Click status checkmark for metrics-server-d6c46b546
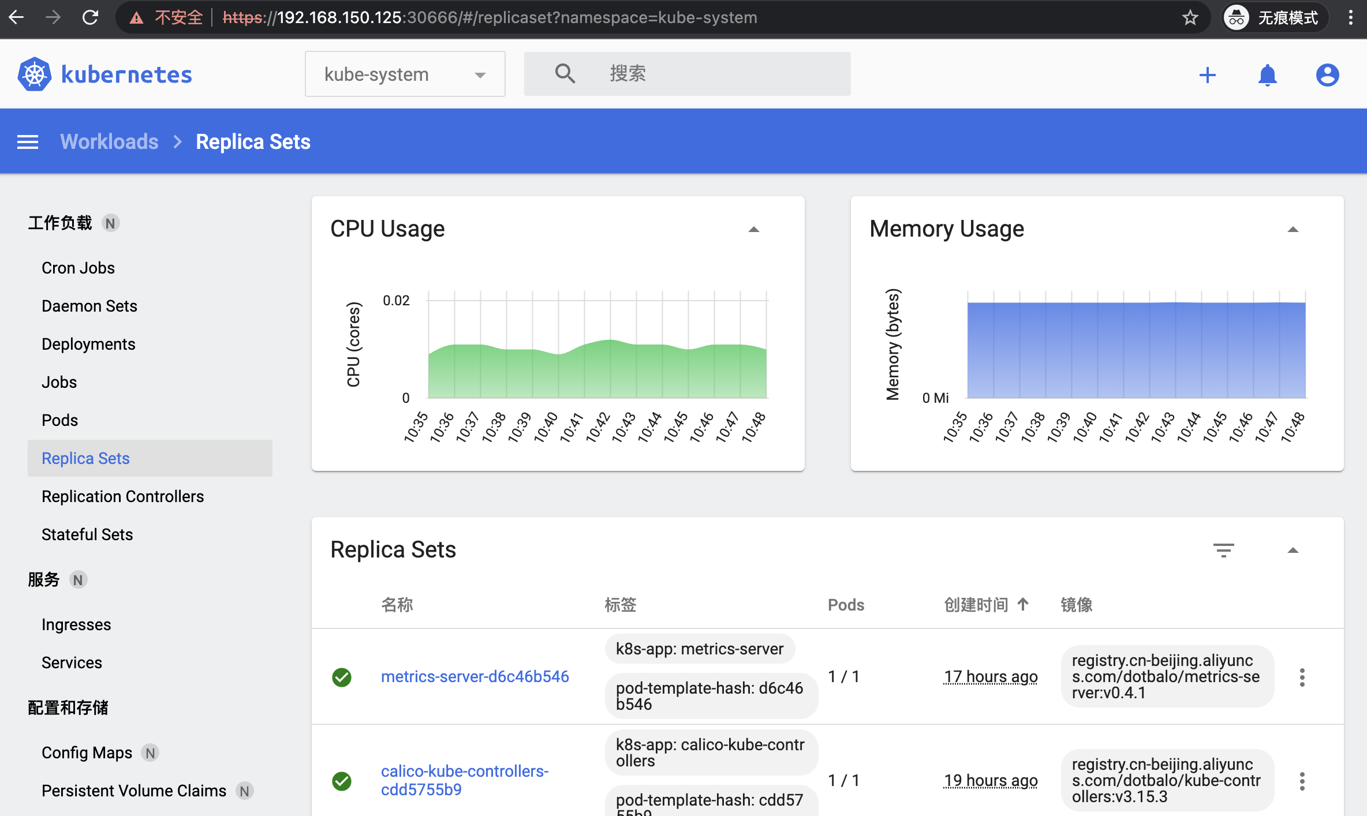1367x816 pixels. [341, 677]
